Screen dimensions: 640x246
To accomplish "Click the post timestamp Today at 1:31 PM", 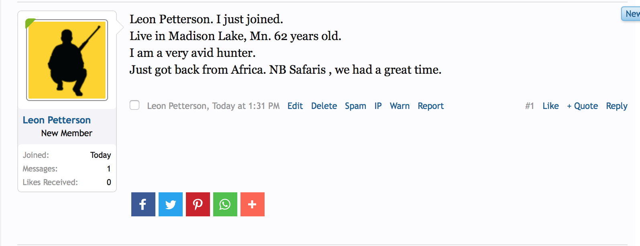I will tap(246, 106).
